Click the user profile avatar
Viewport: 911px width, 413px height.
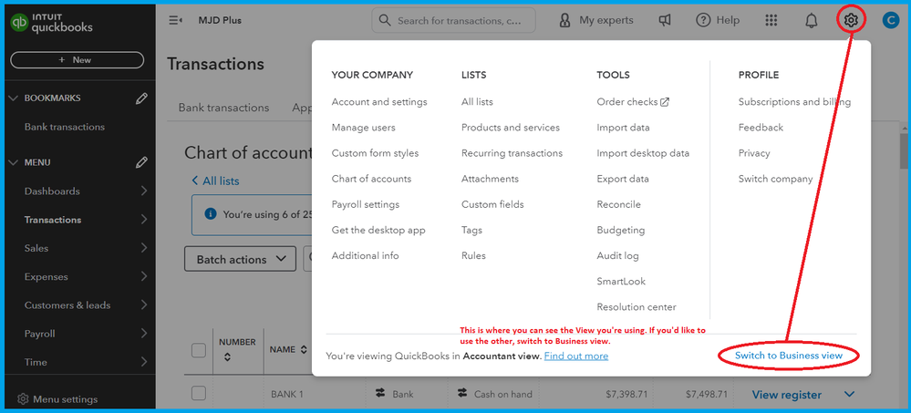click(x=891, y=20)
